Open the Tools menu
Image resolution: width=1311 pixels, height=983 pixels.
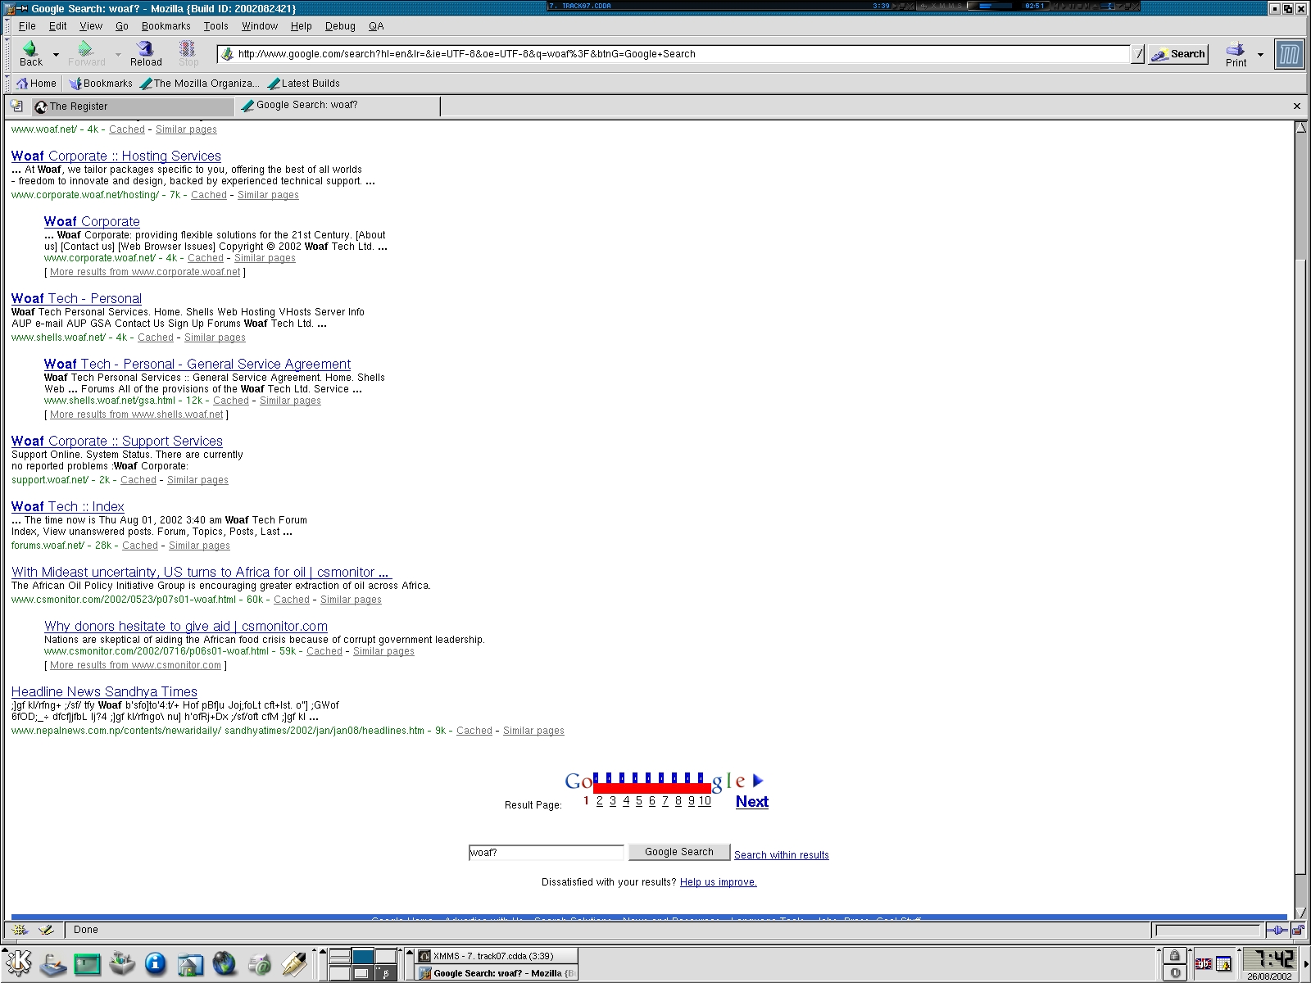click(x=215, y=25)
